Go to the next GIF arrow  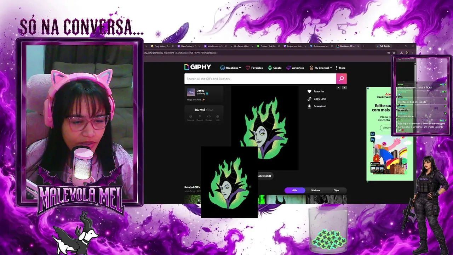[344, 87]
